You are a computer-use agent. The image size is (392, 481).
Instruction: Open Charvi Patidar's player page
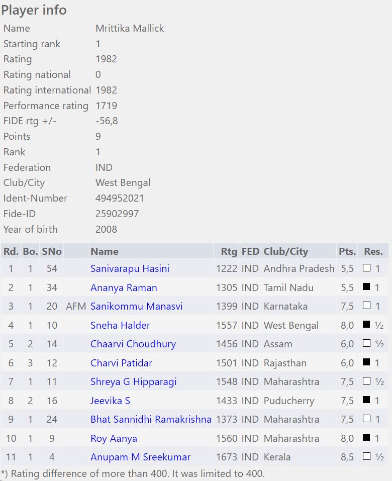tap(121, 363)
